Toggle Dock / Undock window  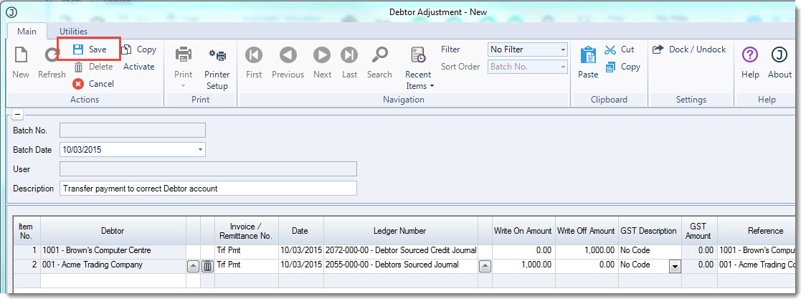tap(689, 49)
